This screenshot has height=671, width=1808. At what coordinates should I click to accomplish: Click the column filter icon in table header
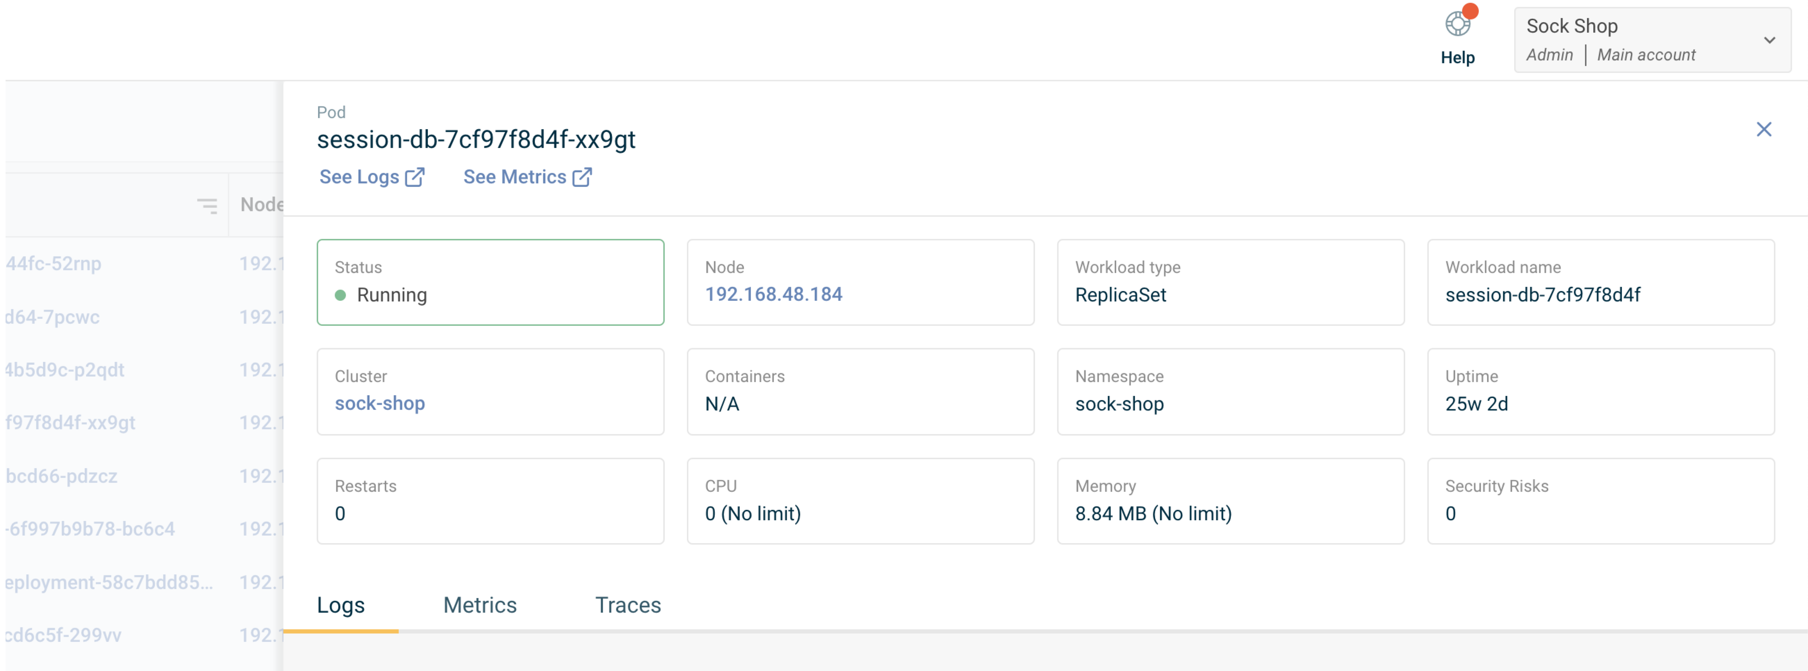[x=207, y=205]
